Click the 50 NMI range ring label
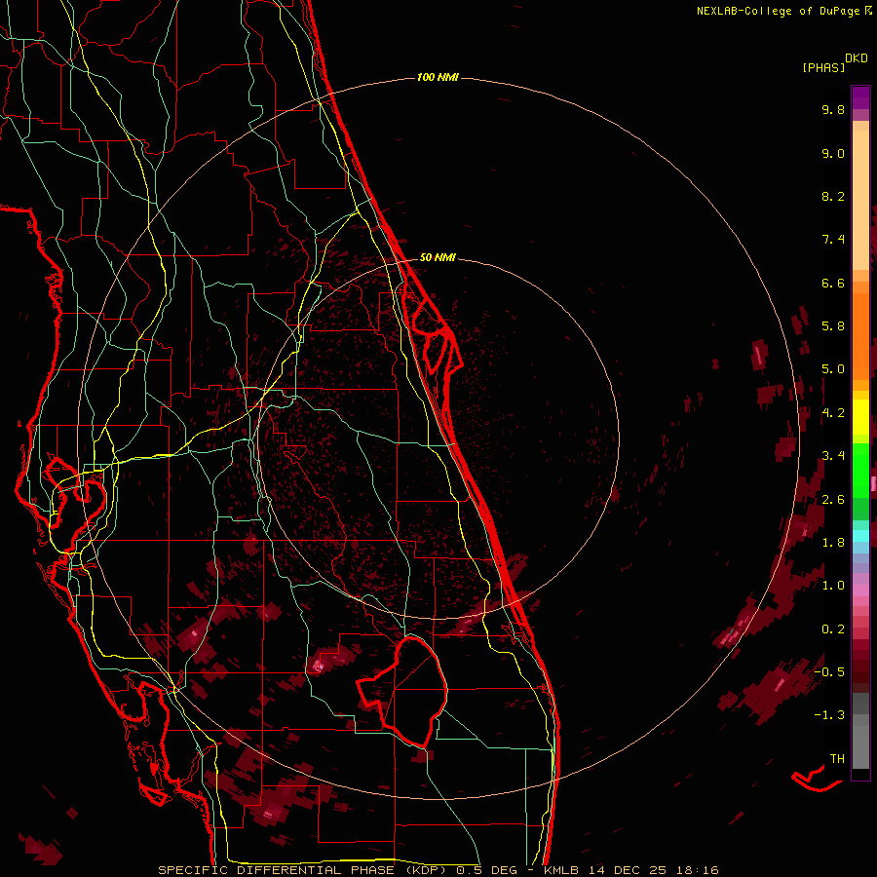This screenshot has height=877, width=877. [x=438, y=257]
